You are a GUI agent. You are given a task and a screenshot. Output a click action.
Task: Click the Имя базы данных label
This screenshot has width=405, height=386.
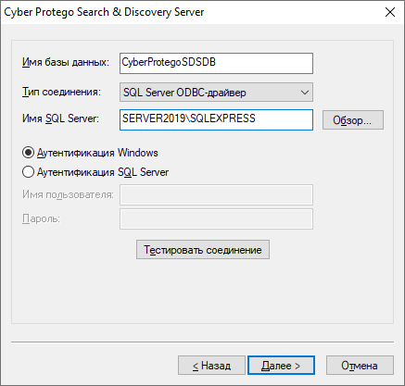tap(66, 62)
